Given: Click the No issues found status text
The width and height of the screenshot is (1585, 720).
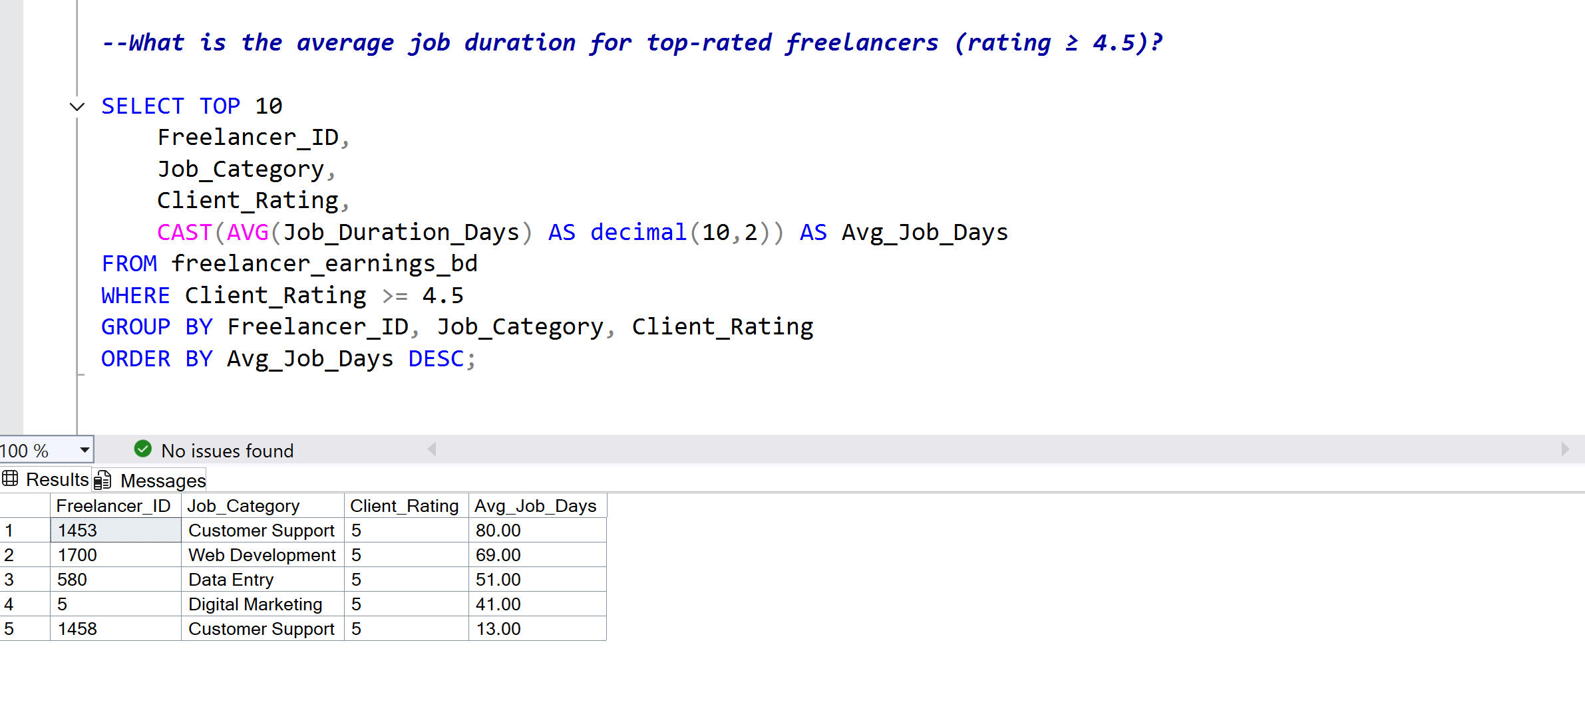Looking at the screenshot, I should [227, 451].
